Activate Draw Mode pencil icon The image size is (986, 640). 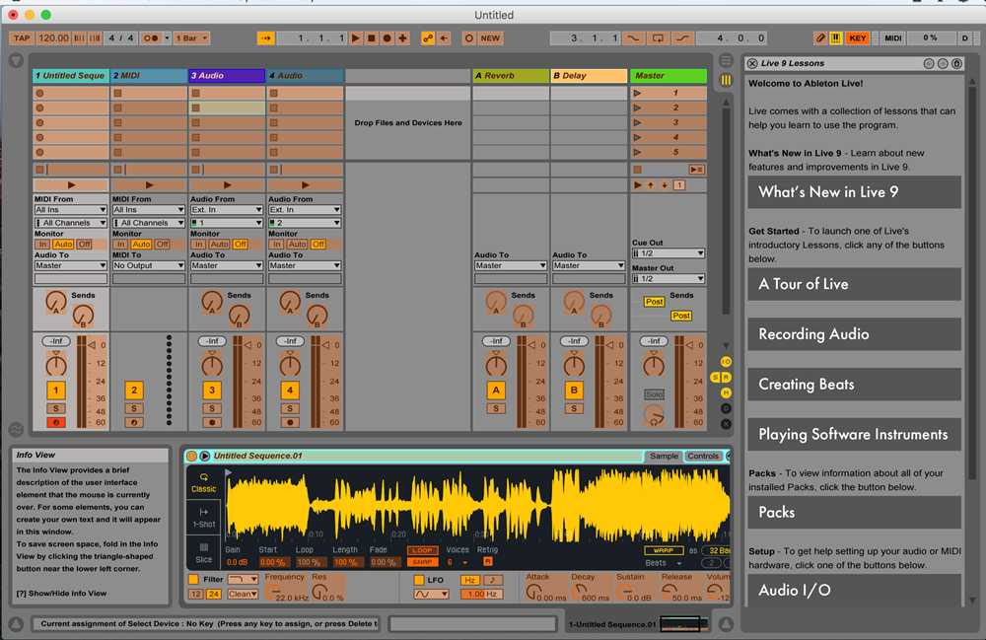[820, 38]
